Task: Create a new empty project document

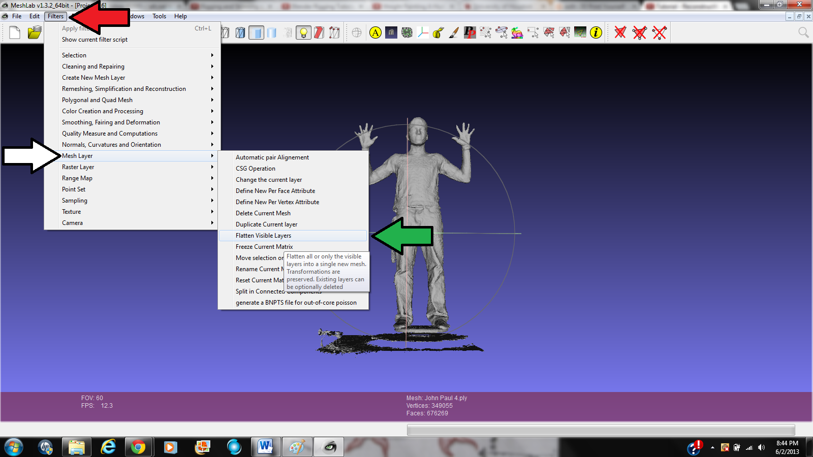Action: [14, 32]
